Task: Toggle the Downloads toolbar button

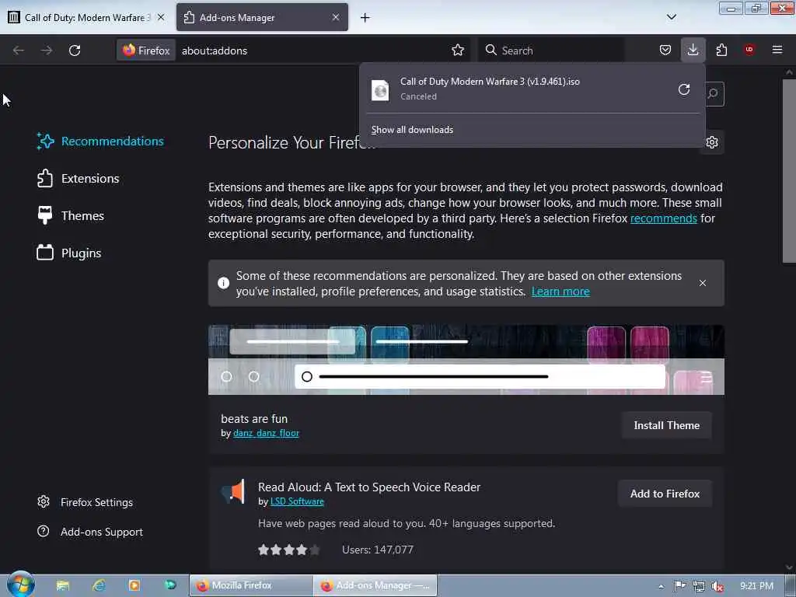Action: pyautogui.click(x=693, y=50)
